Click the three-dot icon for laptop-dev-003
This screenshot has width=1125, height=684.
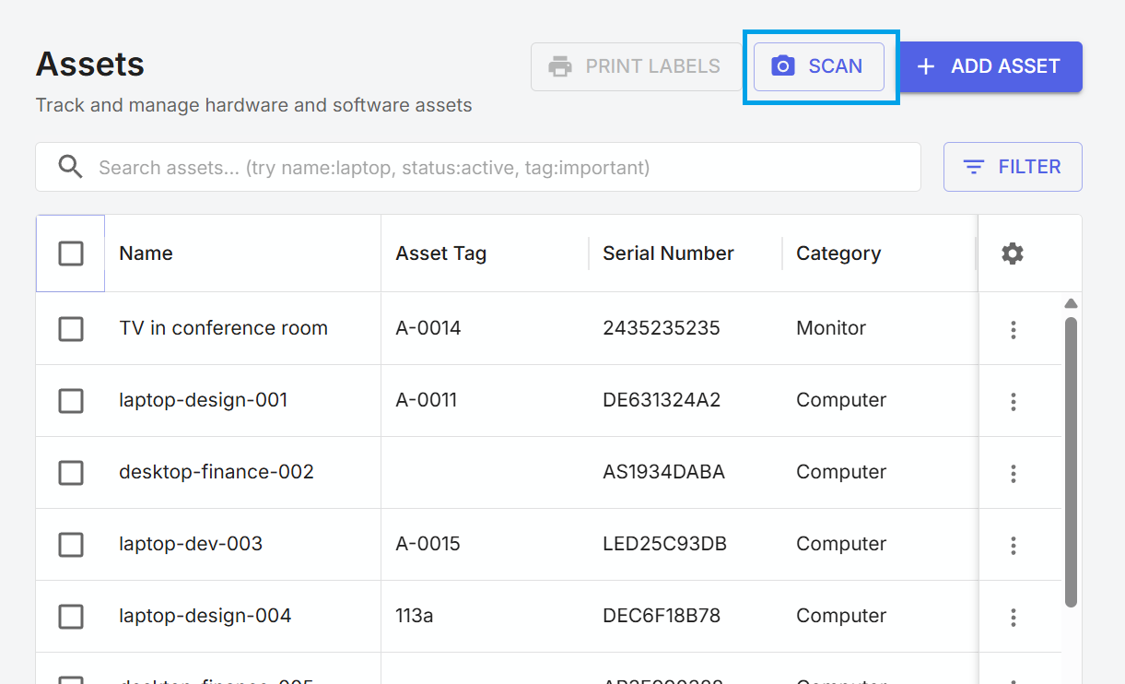[x=1013, y=545]
